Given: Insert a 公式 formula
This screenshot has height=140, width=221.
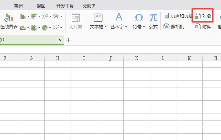Looking at the screenshot, I should pyautogui.click(x=153, y=21).
